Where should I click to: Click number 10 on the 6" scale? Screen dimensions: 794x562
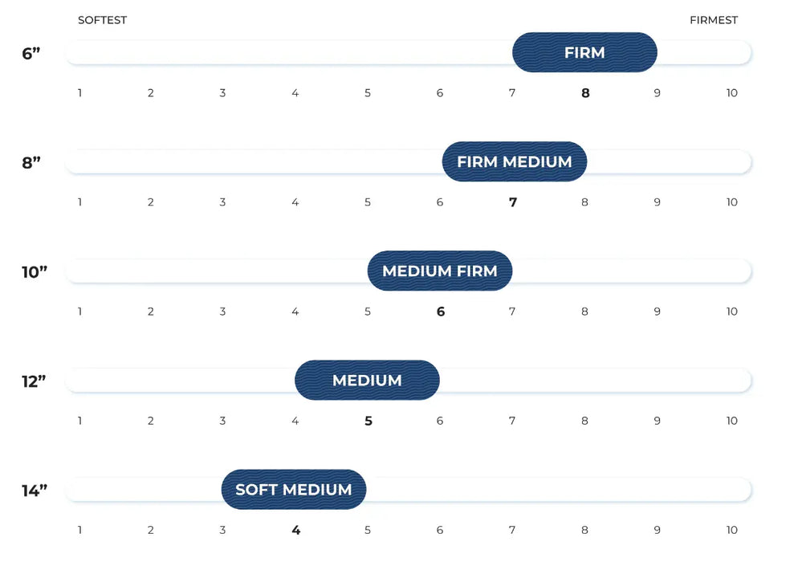(731, 93)
